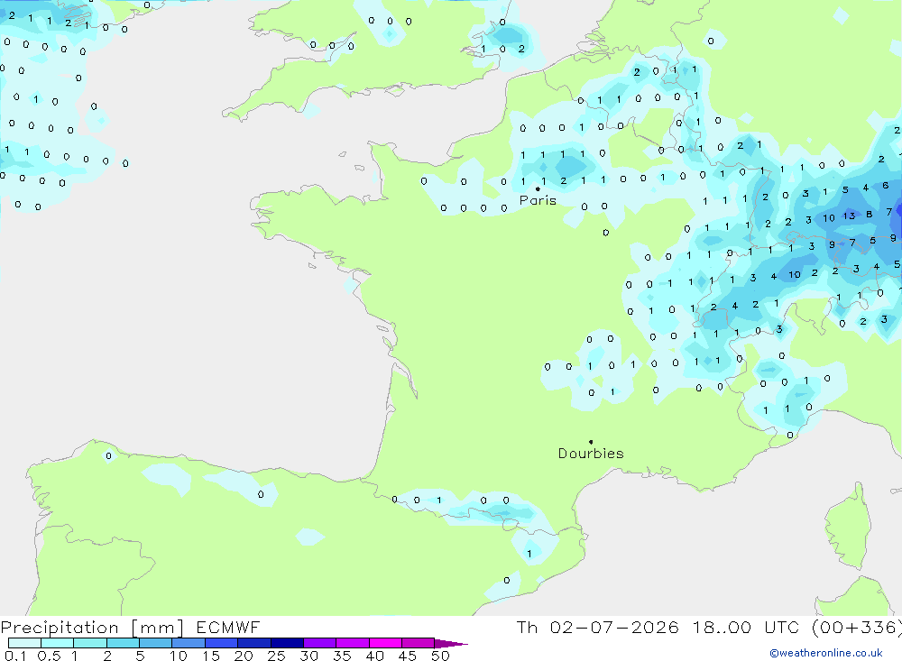Click the Dourbies location label

click(591, 454)
